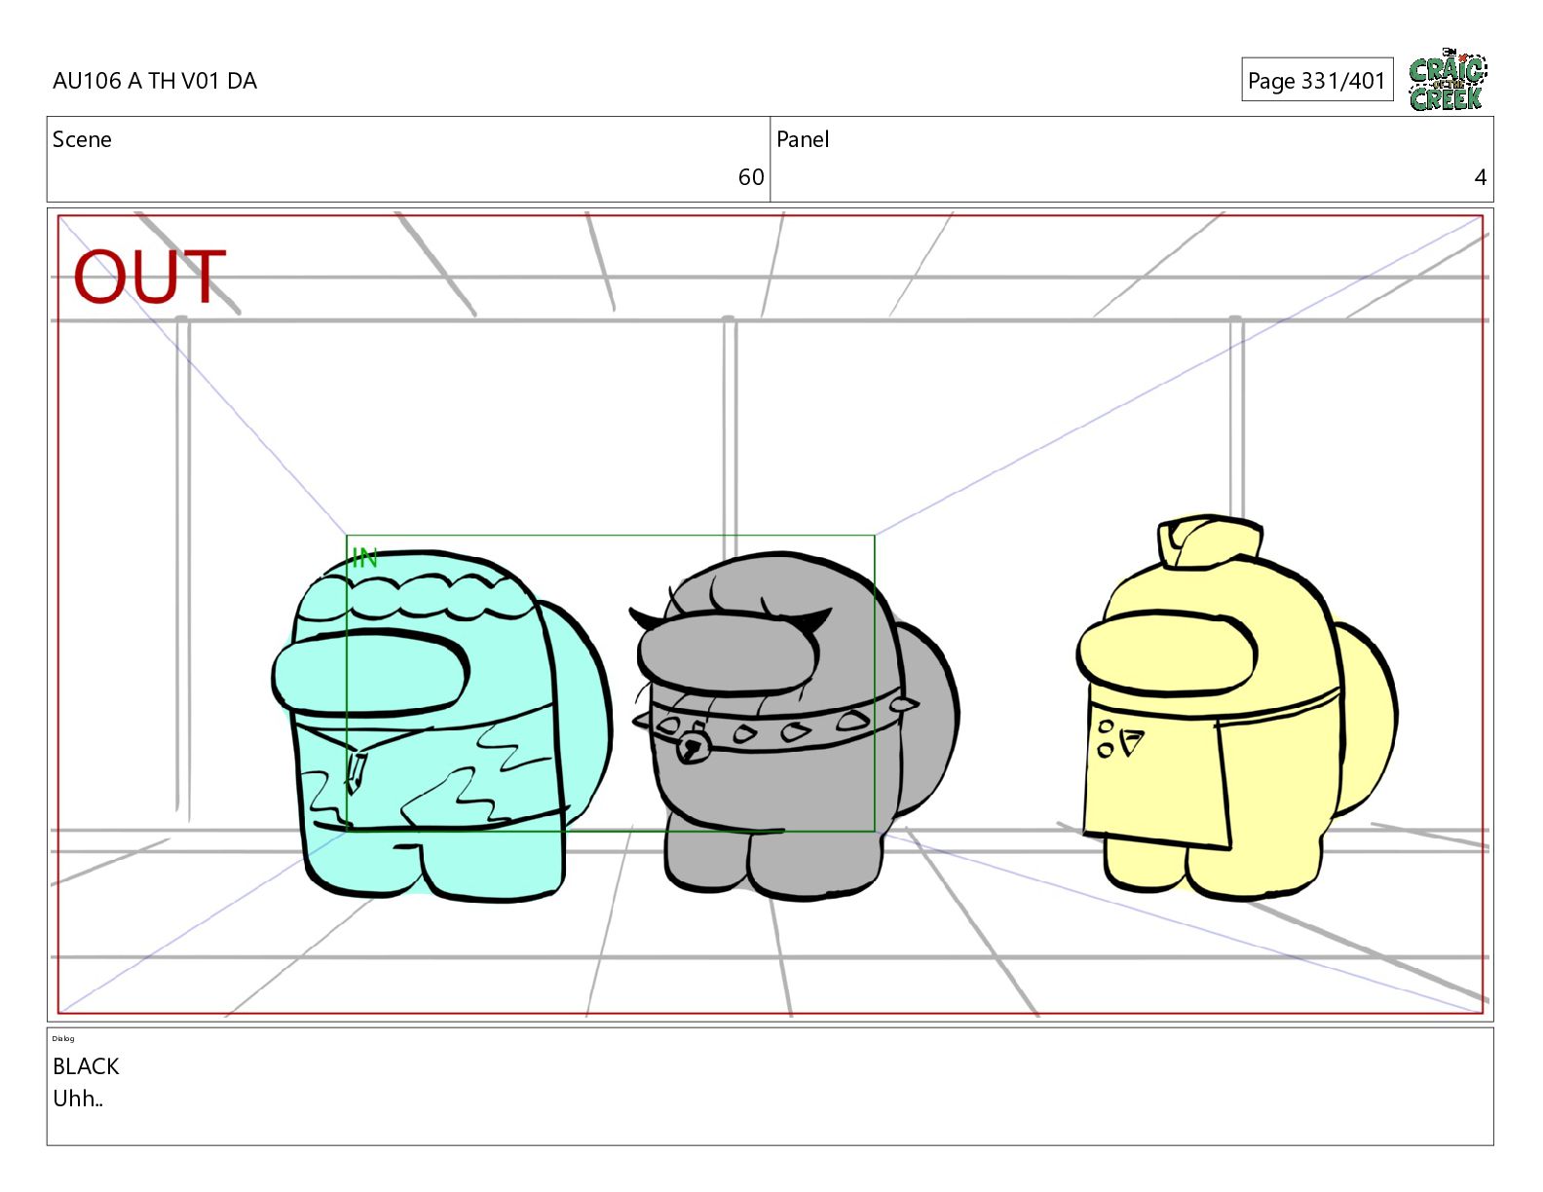Click the bell on the spiked collar
The image size is (1543, 1192).
pyautogui.click(x=692, y=747)
